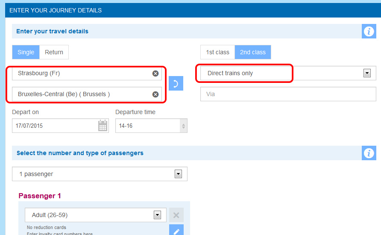Clear the Strasbourg (Fr) origin field
The height and width of the screenshot is (235, 381).
pos(155,73)
